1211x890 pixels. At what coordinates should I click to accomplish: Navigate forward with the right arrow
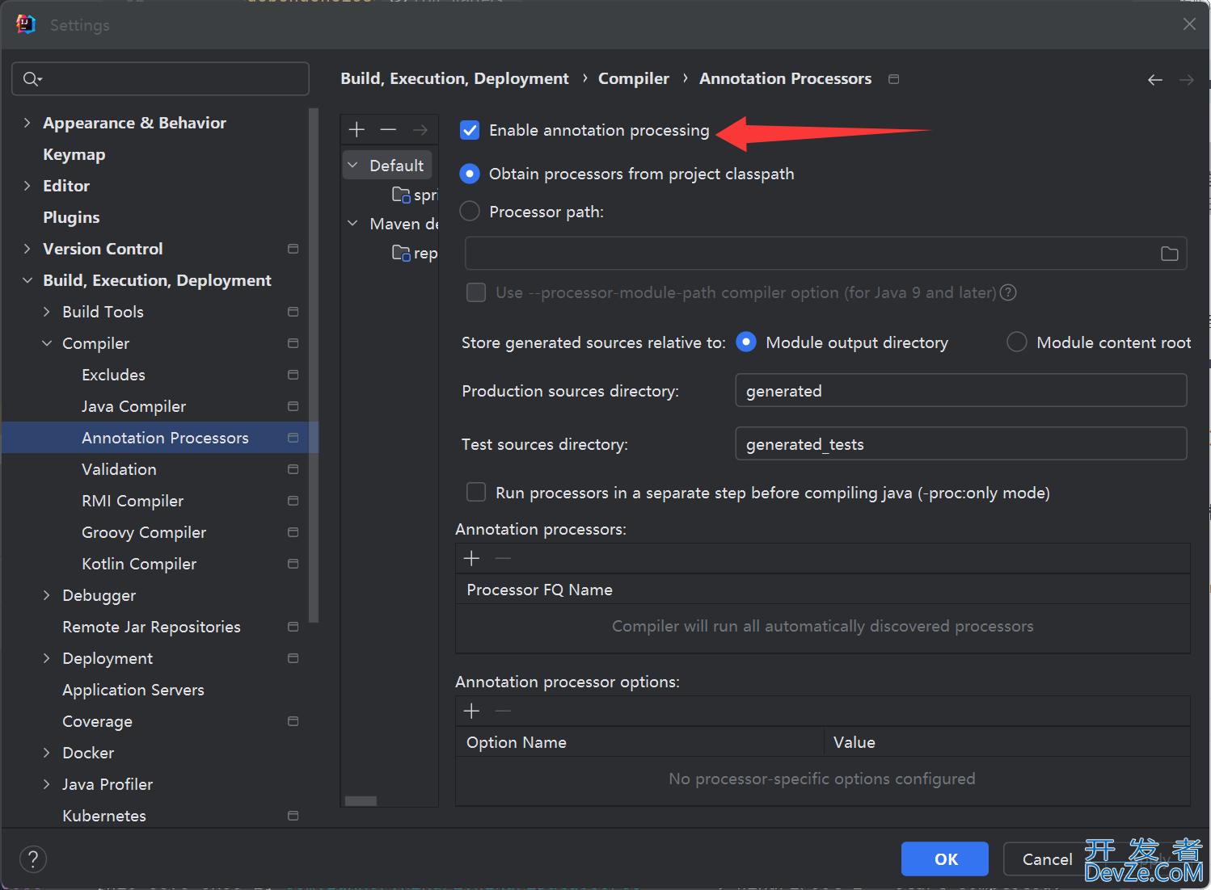click(1186, 79)
